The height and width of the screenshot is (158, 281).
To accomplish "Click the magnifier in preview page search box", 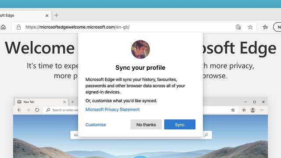I will [206, 135].
